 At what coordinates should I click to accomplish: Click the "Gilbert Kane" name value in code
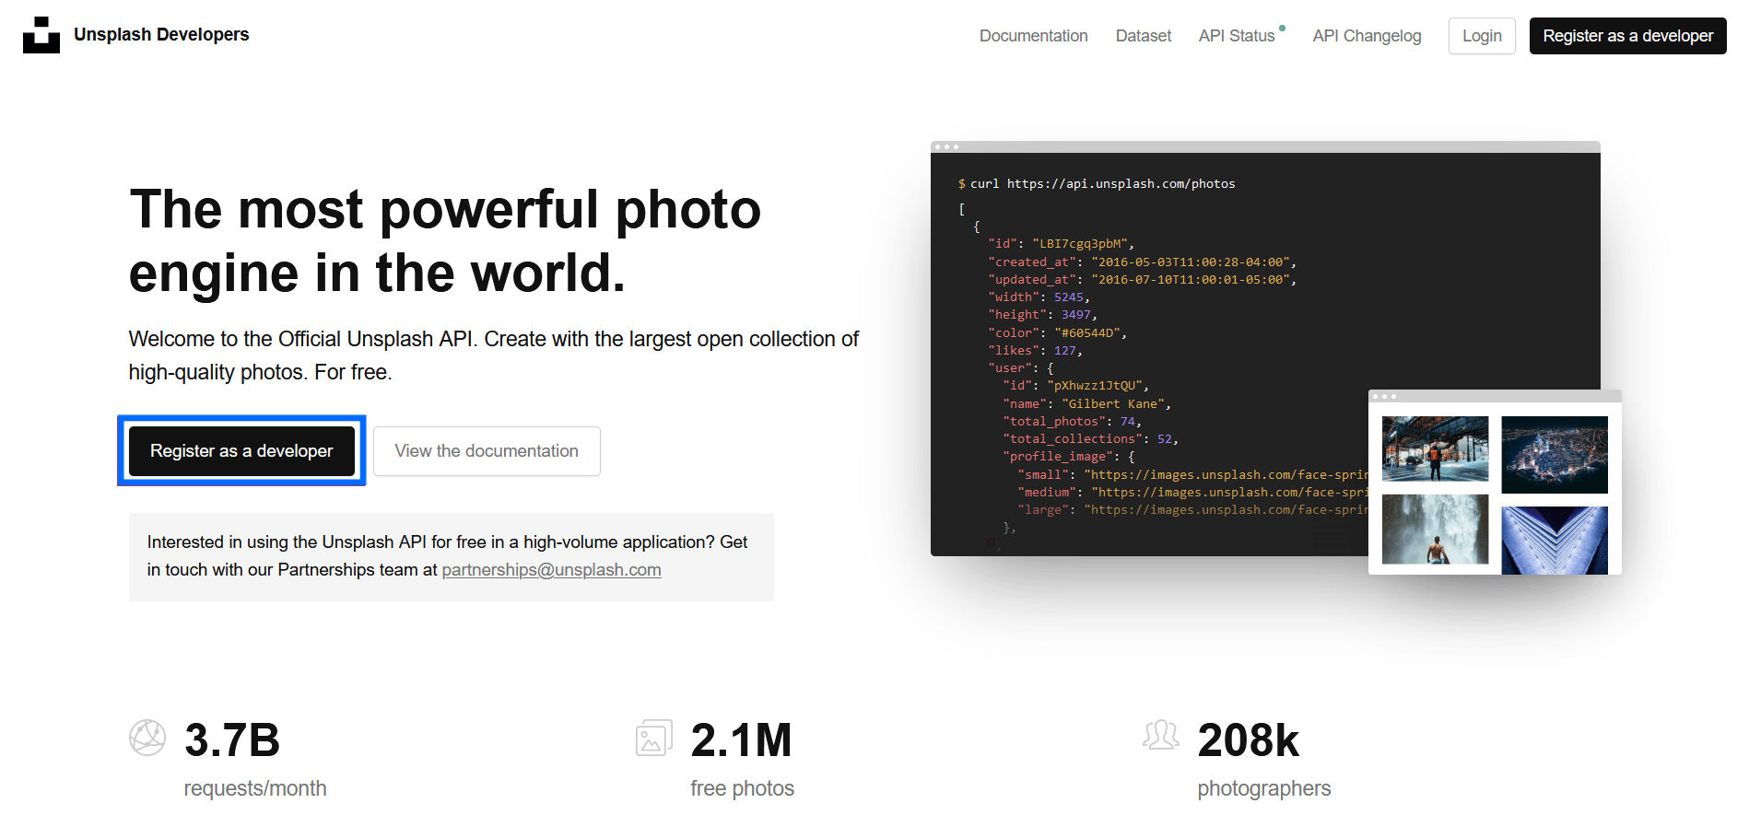point(1113,404)
